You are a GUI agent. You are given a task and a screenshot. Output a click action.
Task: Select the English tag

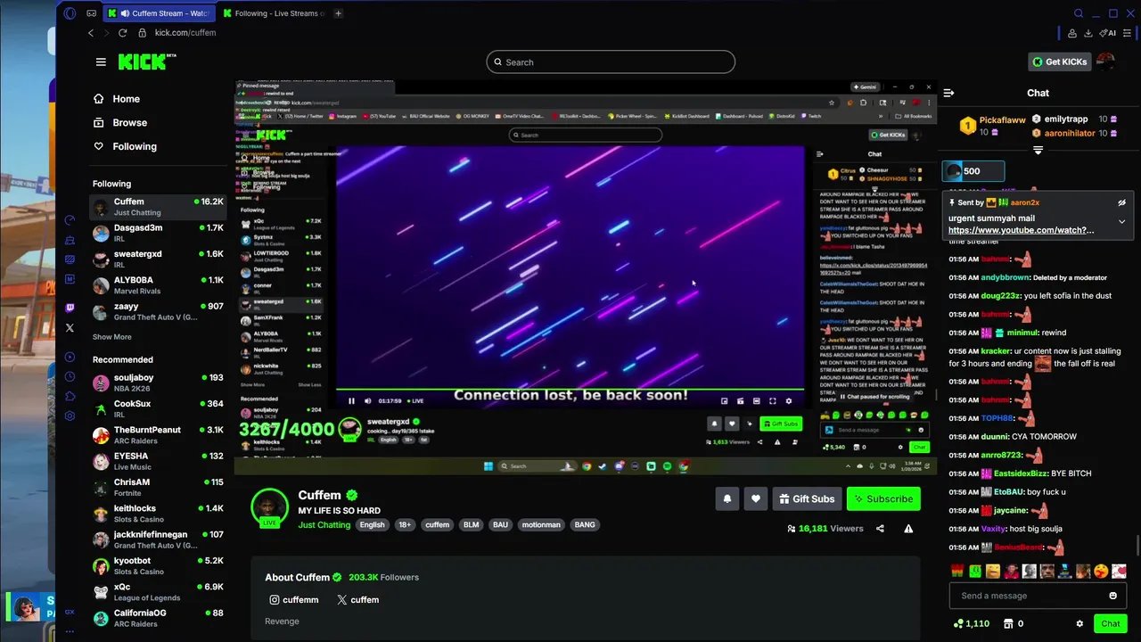372,525
